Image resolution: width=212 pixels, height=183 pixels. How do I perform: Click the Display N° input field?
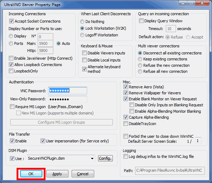coord(46,37)
